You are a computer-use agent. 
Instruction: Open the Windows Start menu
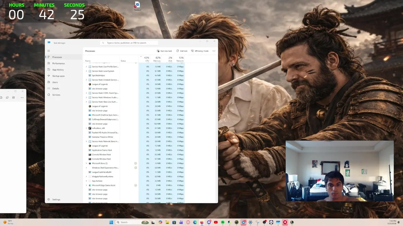(111, 222)
